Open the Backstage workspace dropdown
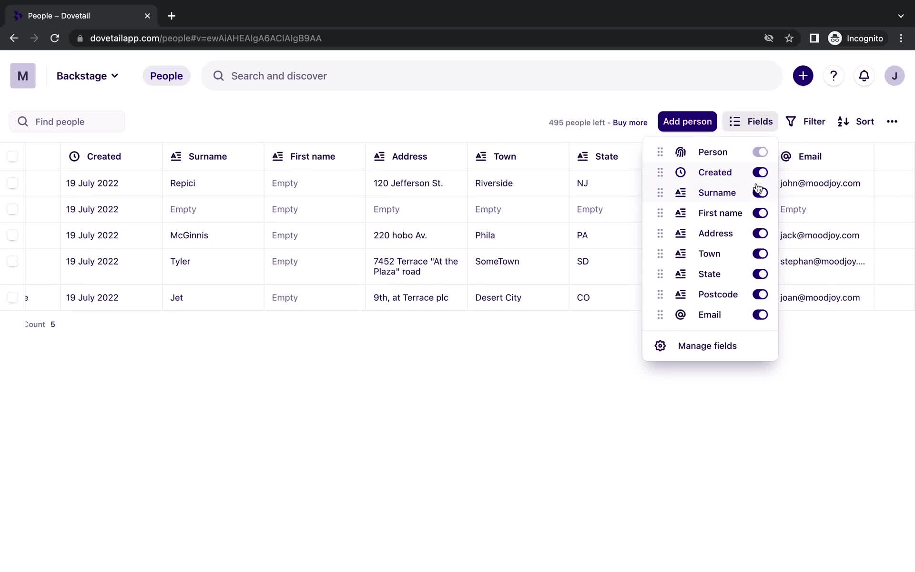 tap(86, 76)
